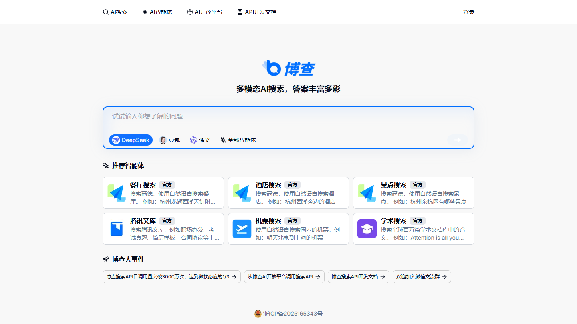Click the arrow submit search button
Image resolution: width=577 pixels, height=324 pixels.
point(458,140)
